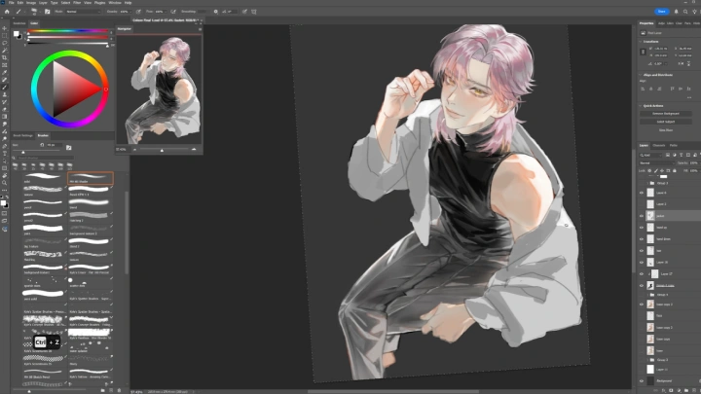This screenshot has height=394, width=701.
Task: Click the navigator zoom in mountain icon
Action: (x=194, y=150)
